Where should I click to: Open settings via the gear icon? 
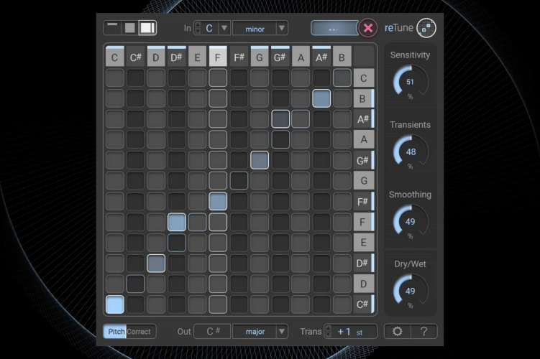[x=397, y=331]
